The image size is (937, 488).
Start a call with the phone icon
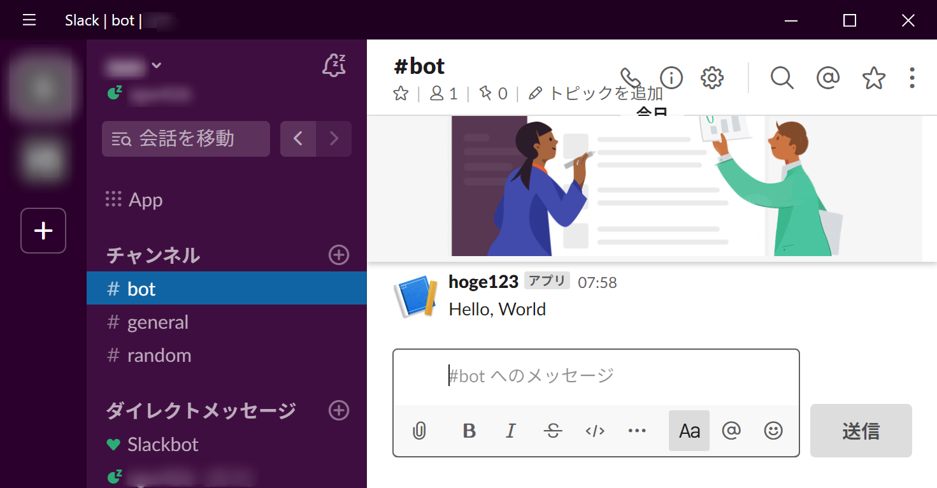click(x=630, y=78)
